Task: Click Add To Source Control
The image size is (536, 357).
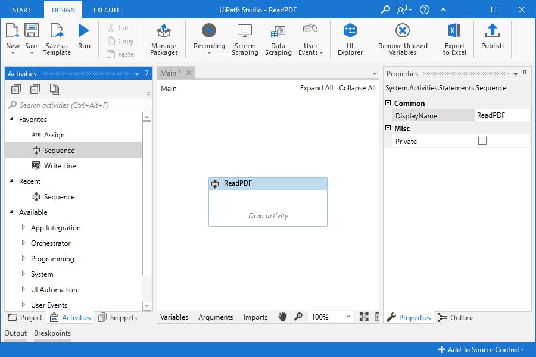Action: coord(481,349)
